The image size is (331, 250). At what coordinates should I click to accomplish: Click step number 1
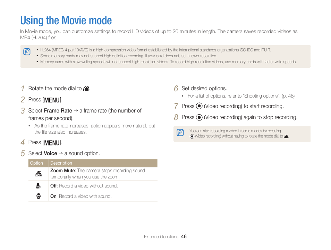[x=23, y=89]
